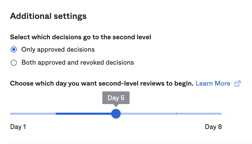
Task: Open the Learn More link
Action: (213, 84)
